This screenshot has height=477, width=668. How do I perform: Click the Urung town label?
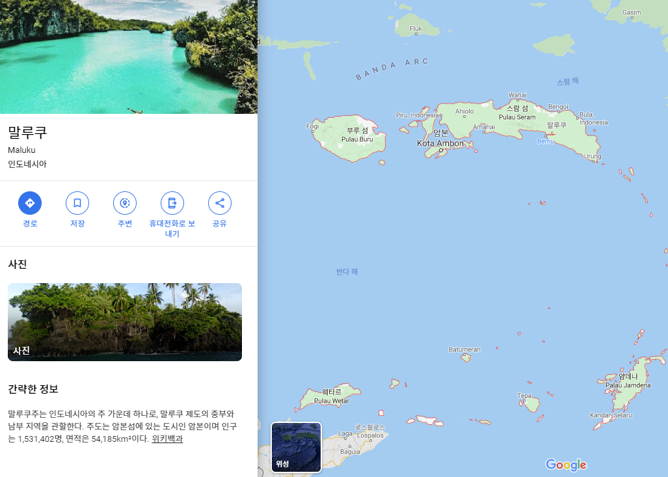(x=592, y=156)
